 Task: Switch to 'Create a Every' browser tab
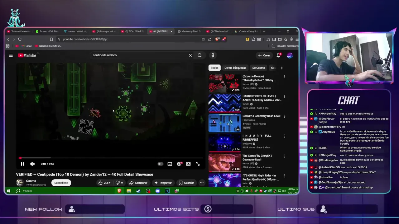click(x=246, y=31)
